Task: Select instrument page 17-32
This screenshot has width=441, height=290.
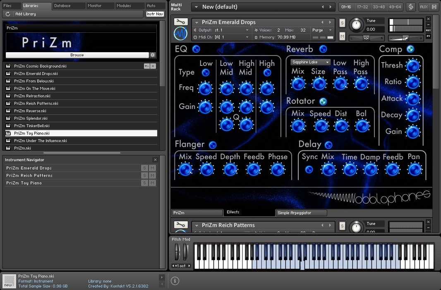Action: [362, 7]
